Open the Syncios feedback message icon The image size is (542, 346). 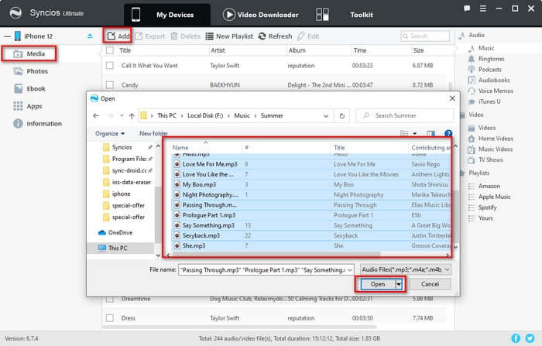467,9
